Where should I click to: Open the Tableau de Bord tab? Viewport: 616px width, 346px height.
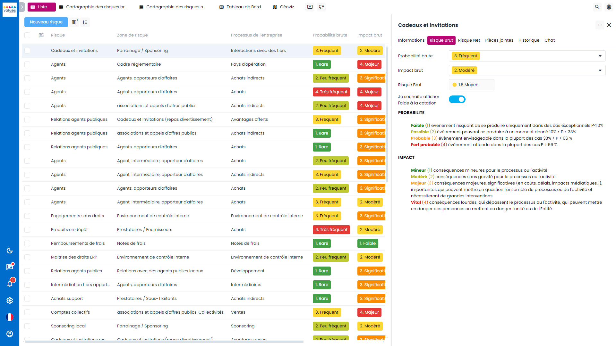coord(240,7)
